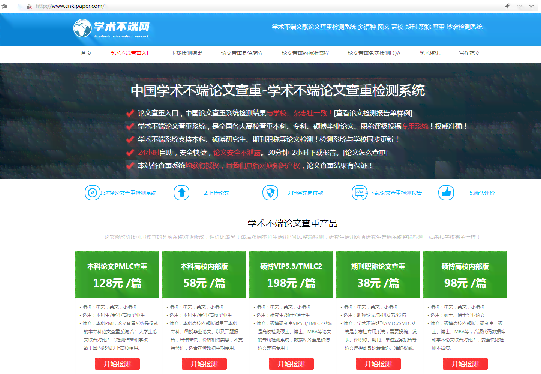Click red checkmark beside 论文查重入口 line
Viewport: 541px width, 374px height.
tap(130, 113)
